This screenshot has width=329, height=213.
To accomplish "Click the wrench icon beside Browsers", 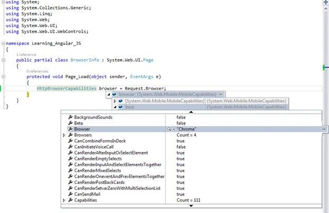I will (x=71, y=135).
